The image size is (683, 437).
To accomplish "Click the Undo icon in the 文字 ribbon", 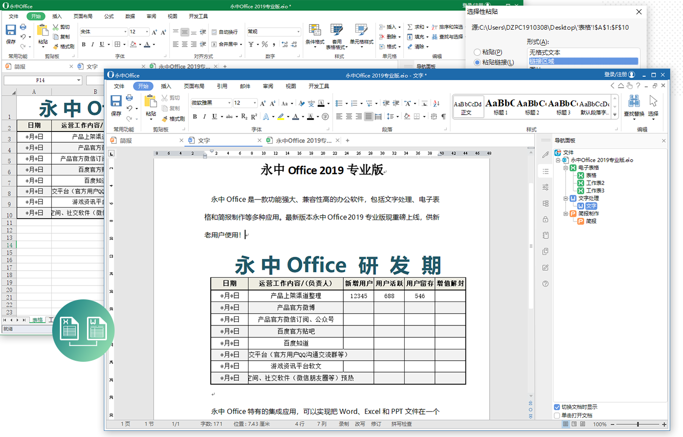I will pos(129,108).
